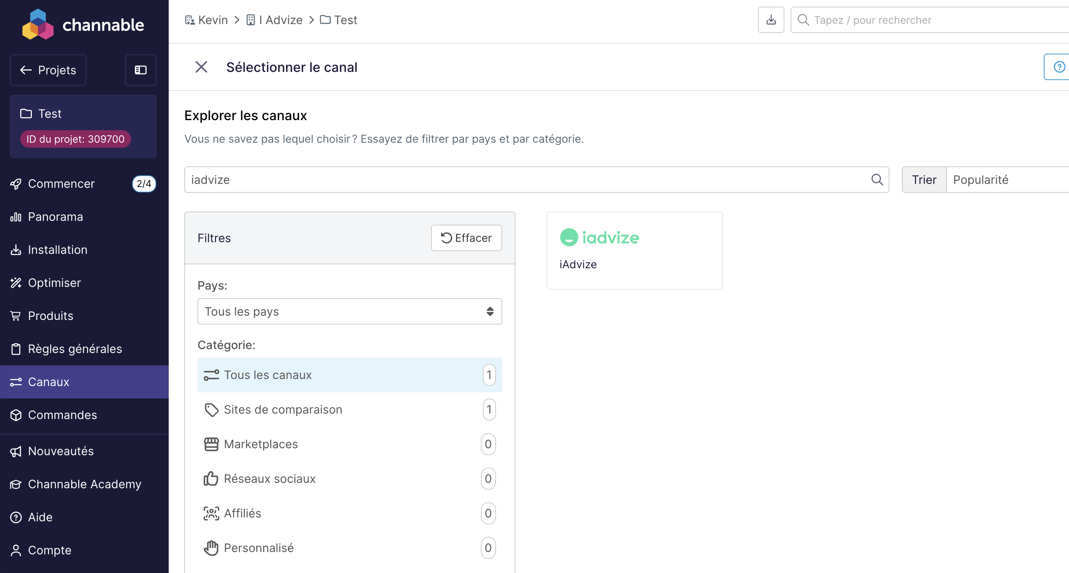This screenshot has width=1069, height=573.
Task: Toggle the sidebar collapse icon
Action: (x=141, y=70)
